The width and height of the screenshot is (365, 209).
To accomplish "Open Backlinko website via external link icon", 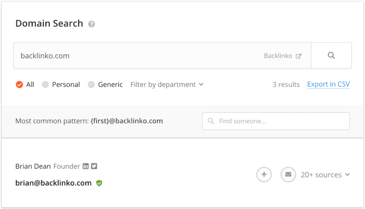I will tap(299, 56).
